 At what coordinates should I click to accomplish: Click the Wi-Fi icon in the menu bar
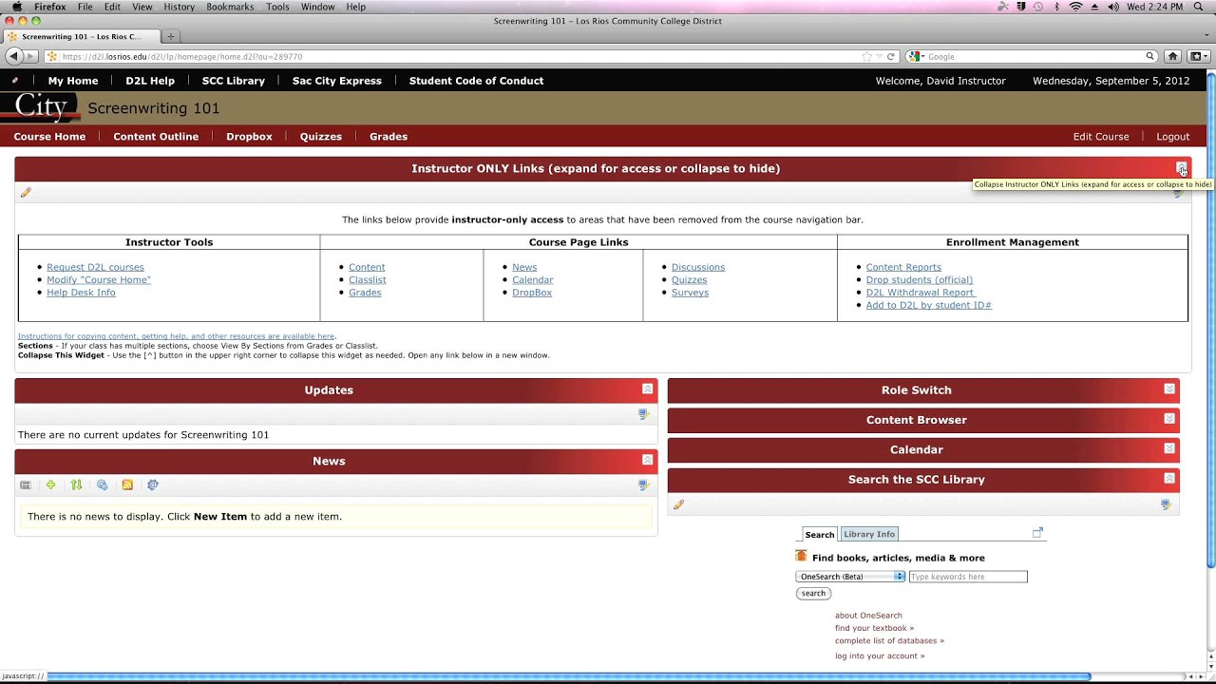click(1075, 7)
